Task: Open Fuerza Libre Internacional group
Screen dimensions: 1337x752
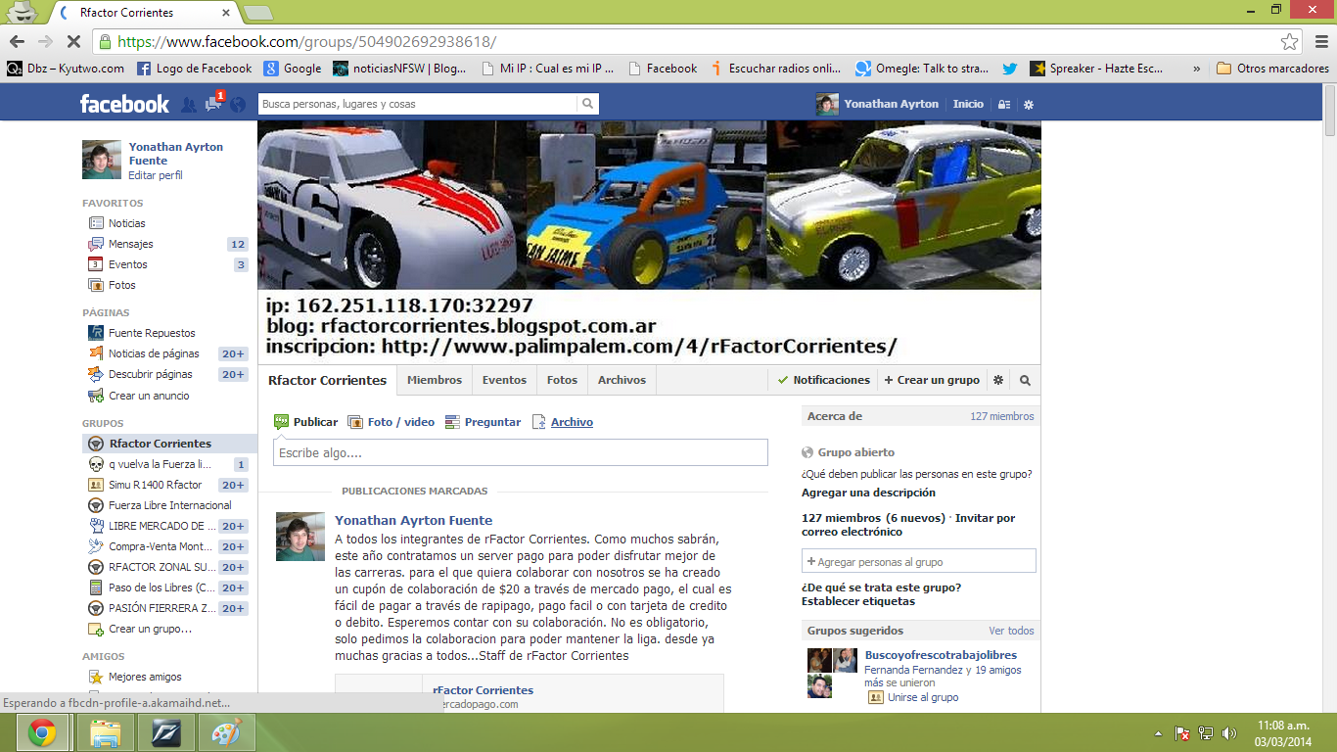Action: click(x=169, y=505)
